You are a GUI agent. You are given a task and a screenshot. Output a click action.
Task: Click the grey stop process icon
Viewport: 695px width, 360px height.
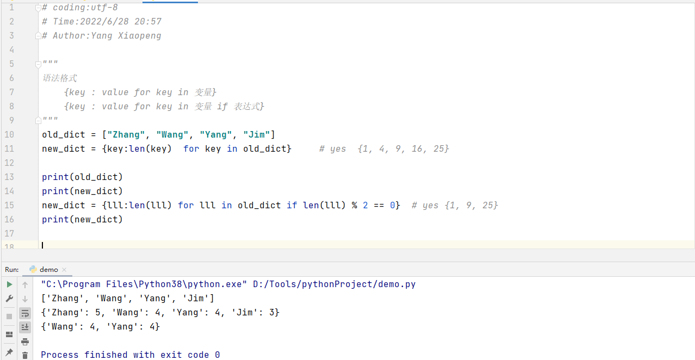click(x=9, y=316)
